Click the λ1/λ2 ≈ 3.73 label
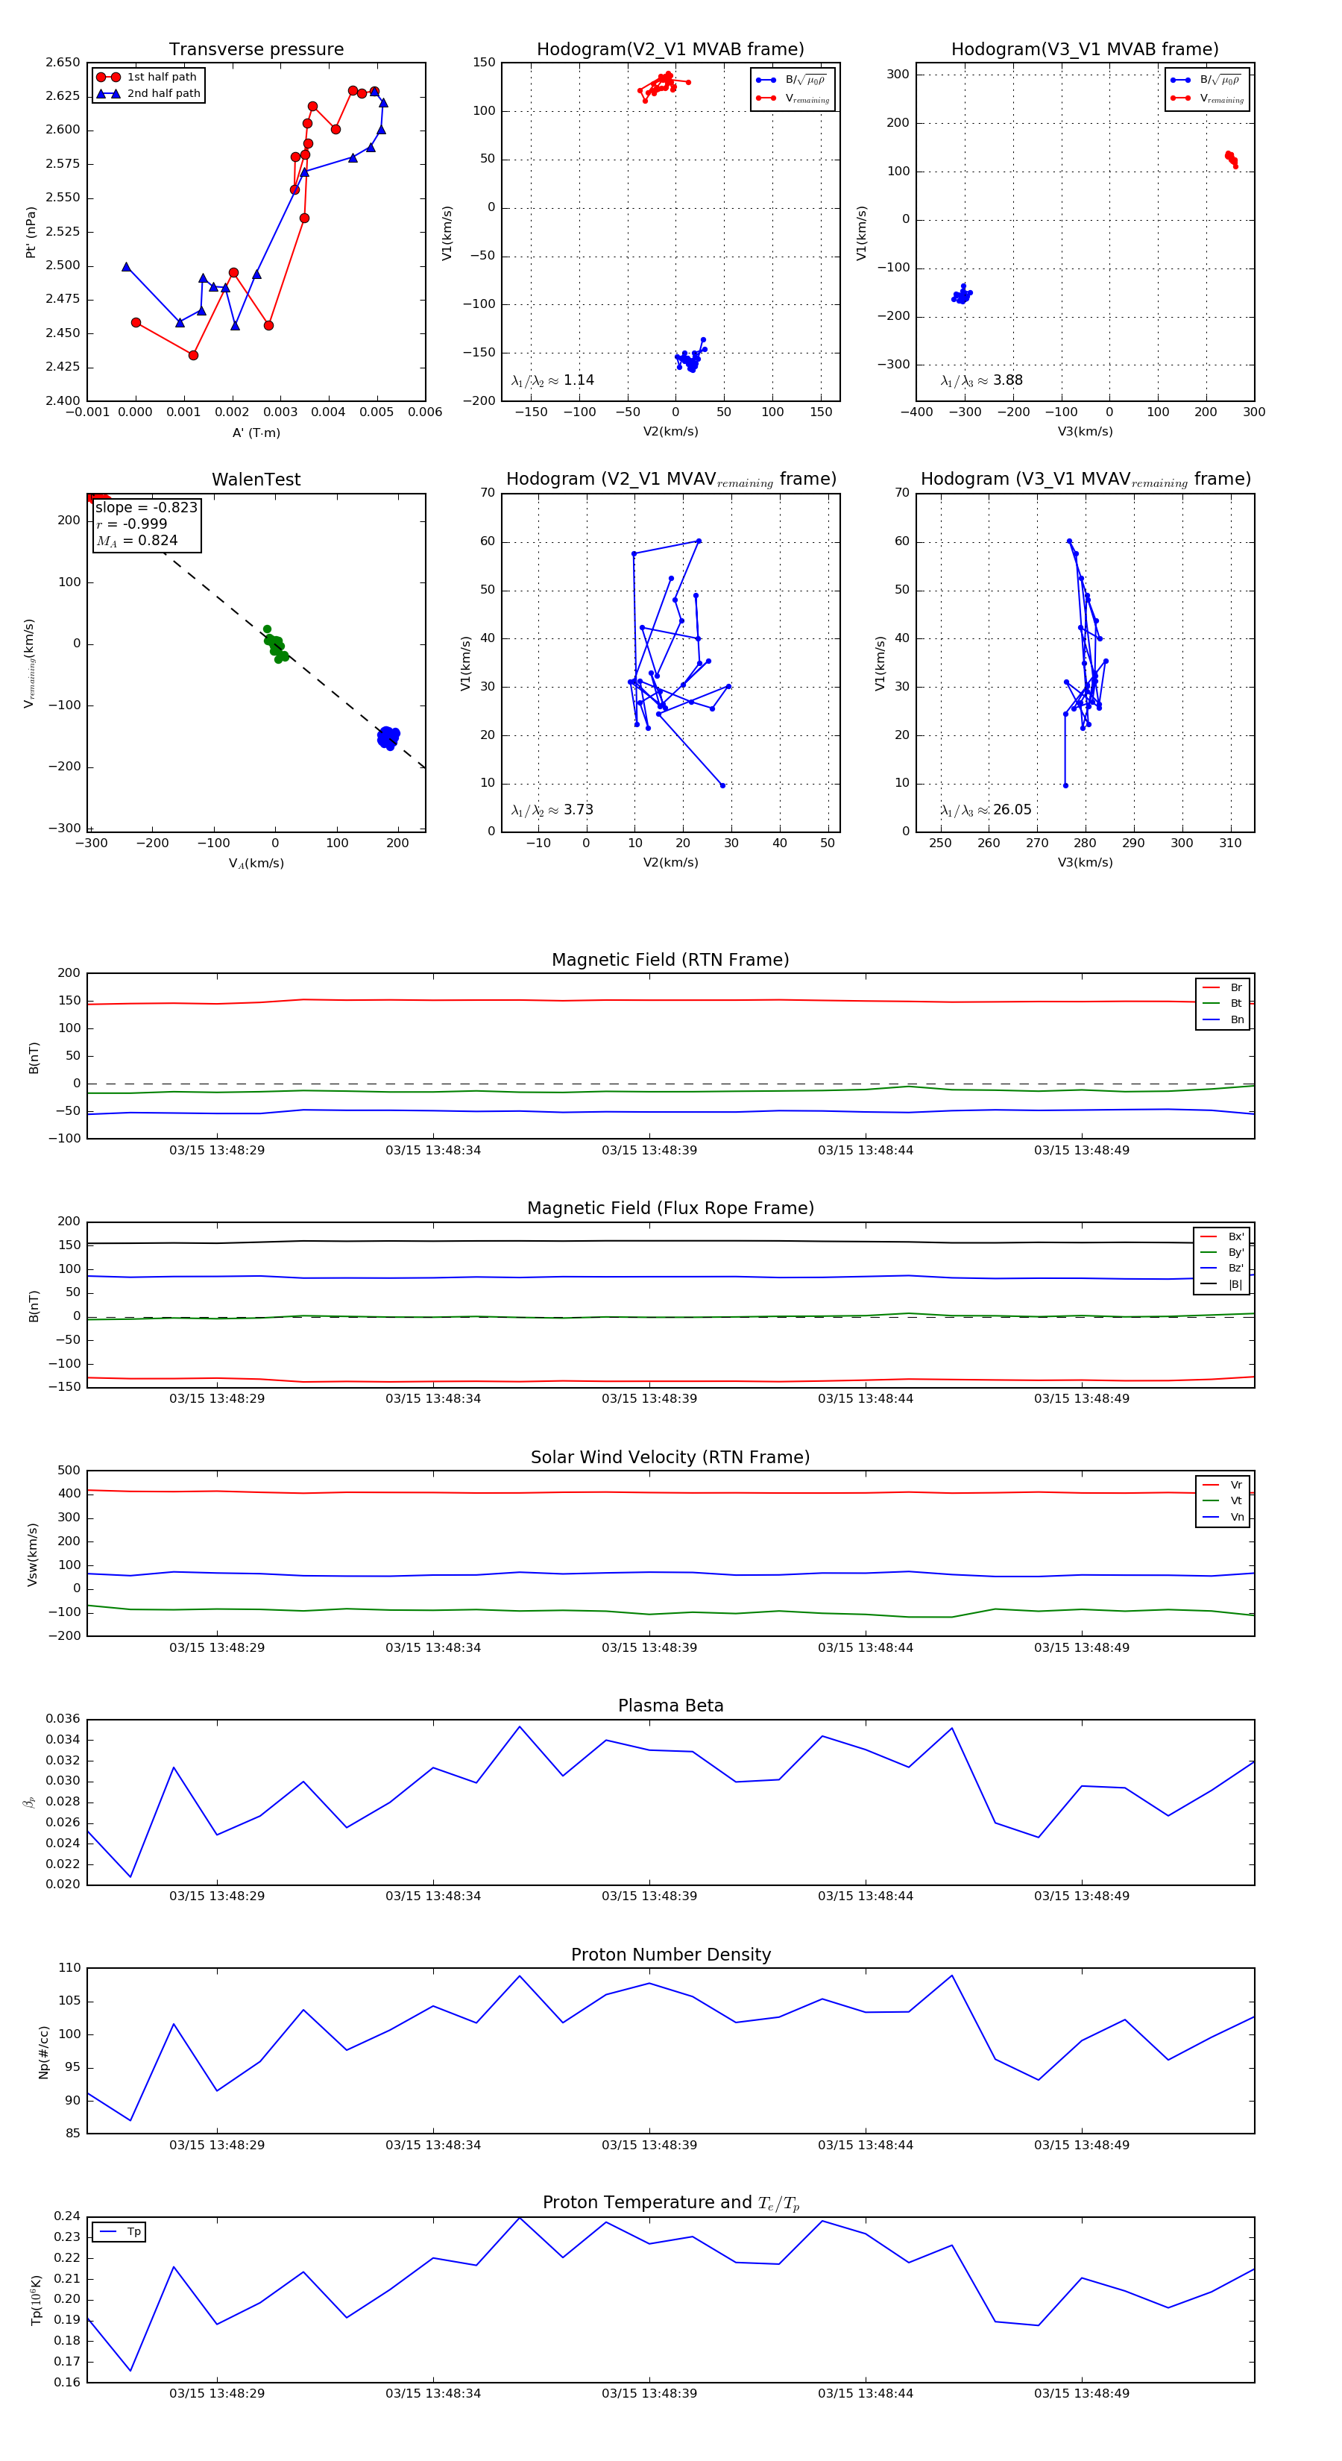 552,810
